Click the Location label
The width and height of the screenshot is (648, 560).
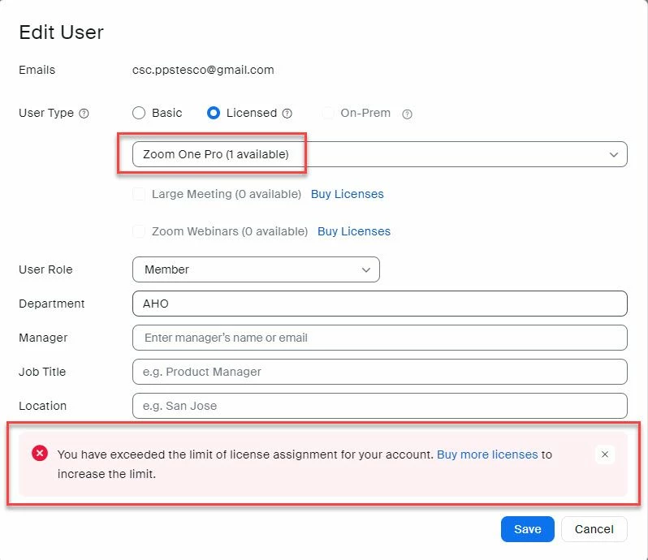click(x=42, y=406)
